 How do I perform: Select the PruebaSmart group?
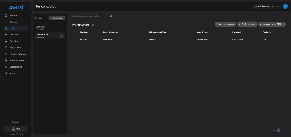pyautogui.click(x=50, y=36)
